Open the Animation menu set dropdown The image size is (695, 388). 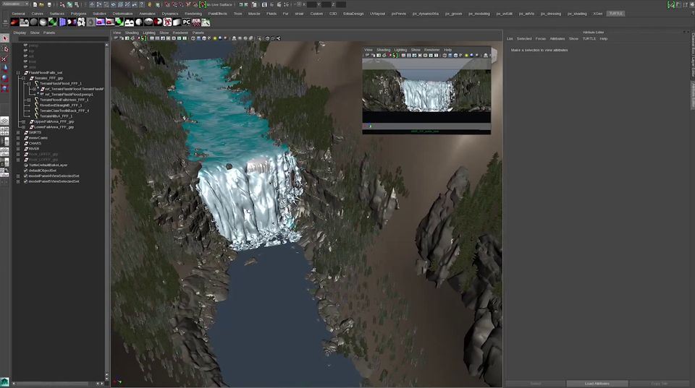(x=16, y=4)
